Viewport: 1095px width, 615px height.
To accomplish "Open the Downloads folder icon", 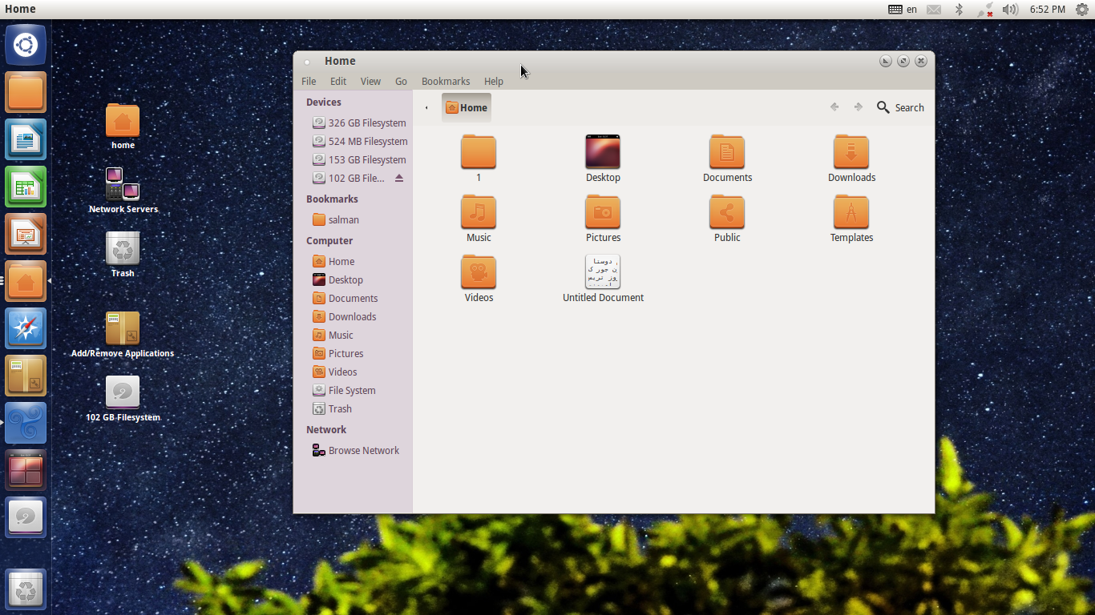I will coord(851,152).
